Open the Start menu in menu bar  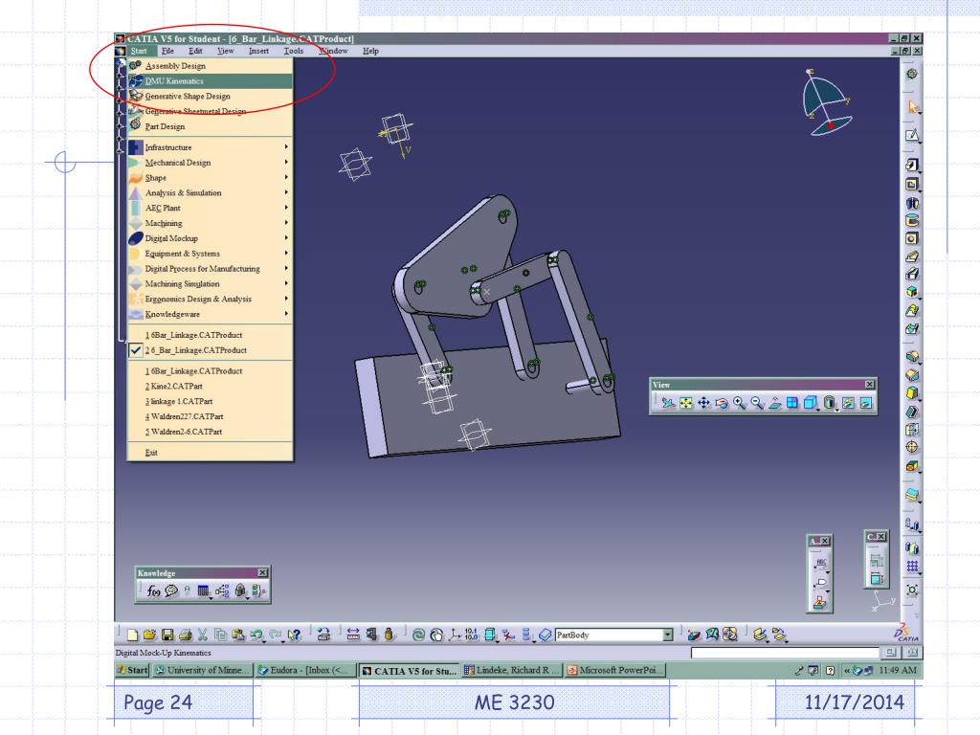(x=139, y=52)
